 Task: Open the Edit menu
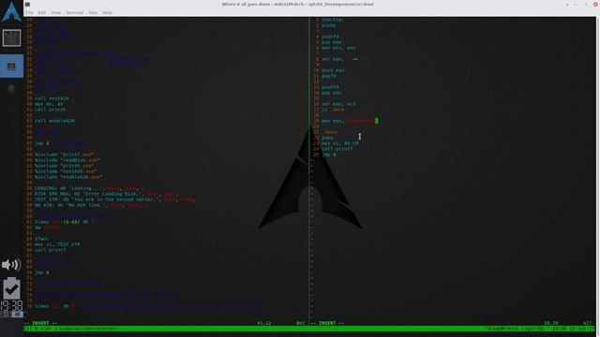click(41, 12)
